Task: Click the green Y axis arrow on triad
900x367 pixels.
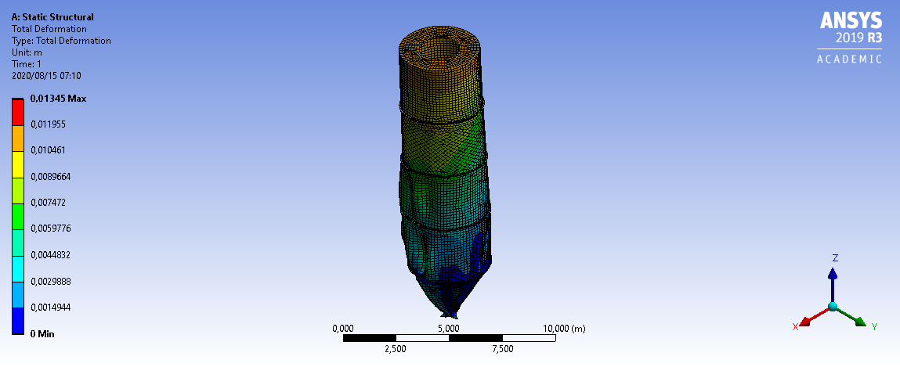Action: 855,318
